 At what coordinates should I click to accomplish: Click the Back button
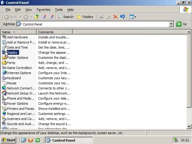[x=10, y=17]
